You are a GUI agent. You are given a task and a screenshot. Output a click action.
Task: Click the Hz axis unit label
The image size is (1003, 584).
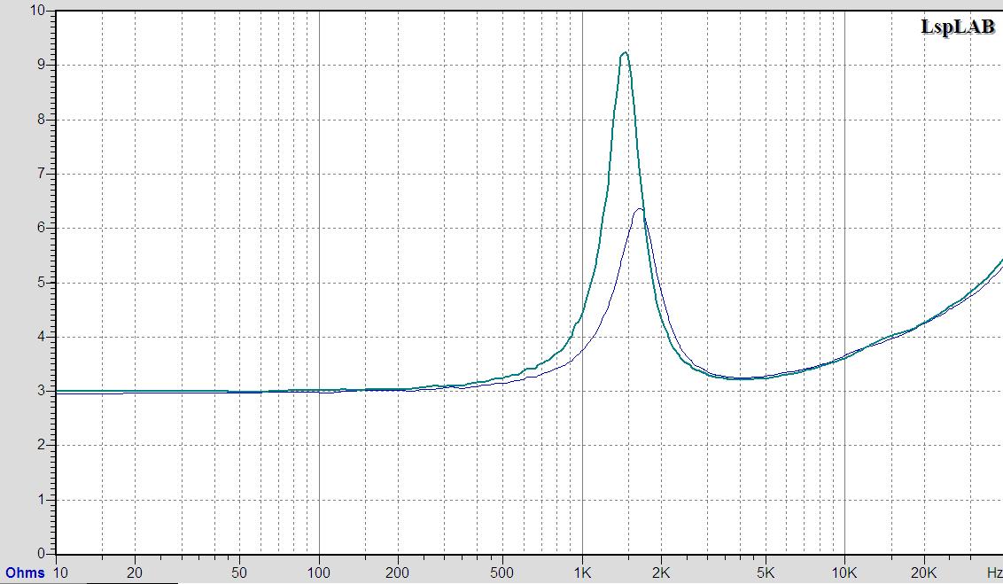[x=994, y=572]
